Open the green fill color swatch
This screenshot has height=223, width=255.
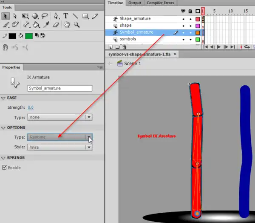[x=29, y=36]
